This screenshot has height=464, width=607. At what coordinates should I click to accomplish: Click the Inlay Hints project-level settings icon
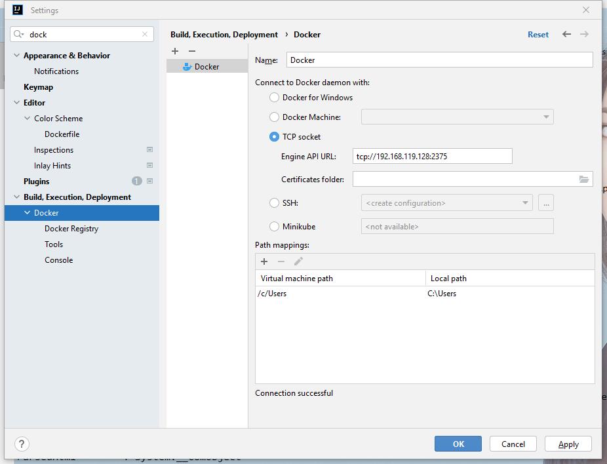150,165
